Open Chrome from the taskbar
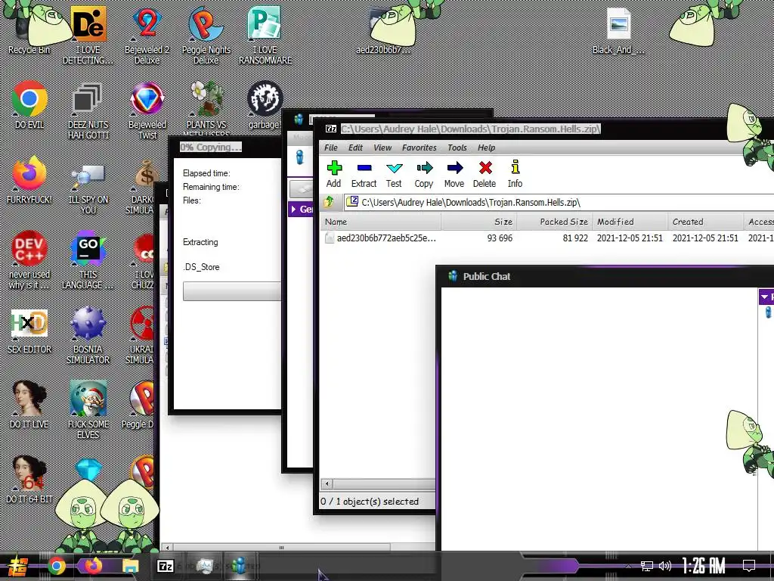The width and height of the screenshot is (774, 581). pos(57,566)
